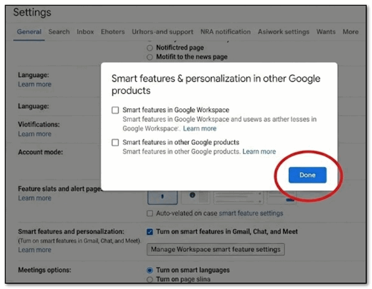
Task: Open the NRA notification tab
Action: click(225, 32)
